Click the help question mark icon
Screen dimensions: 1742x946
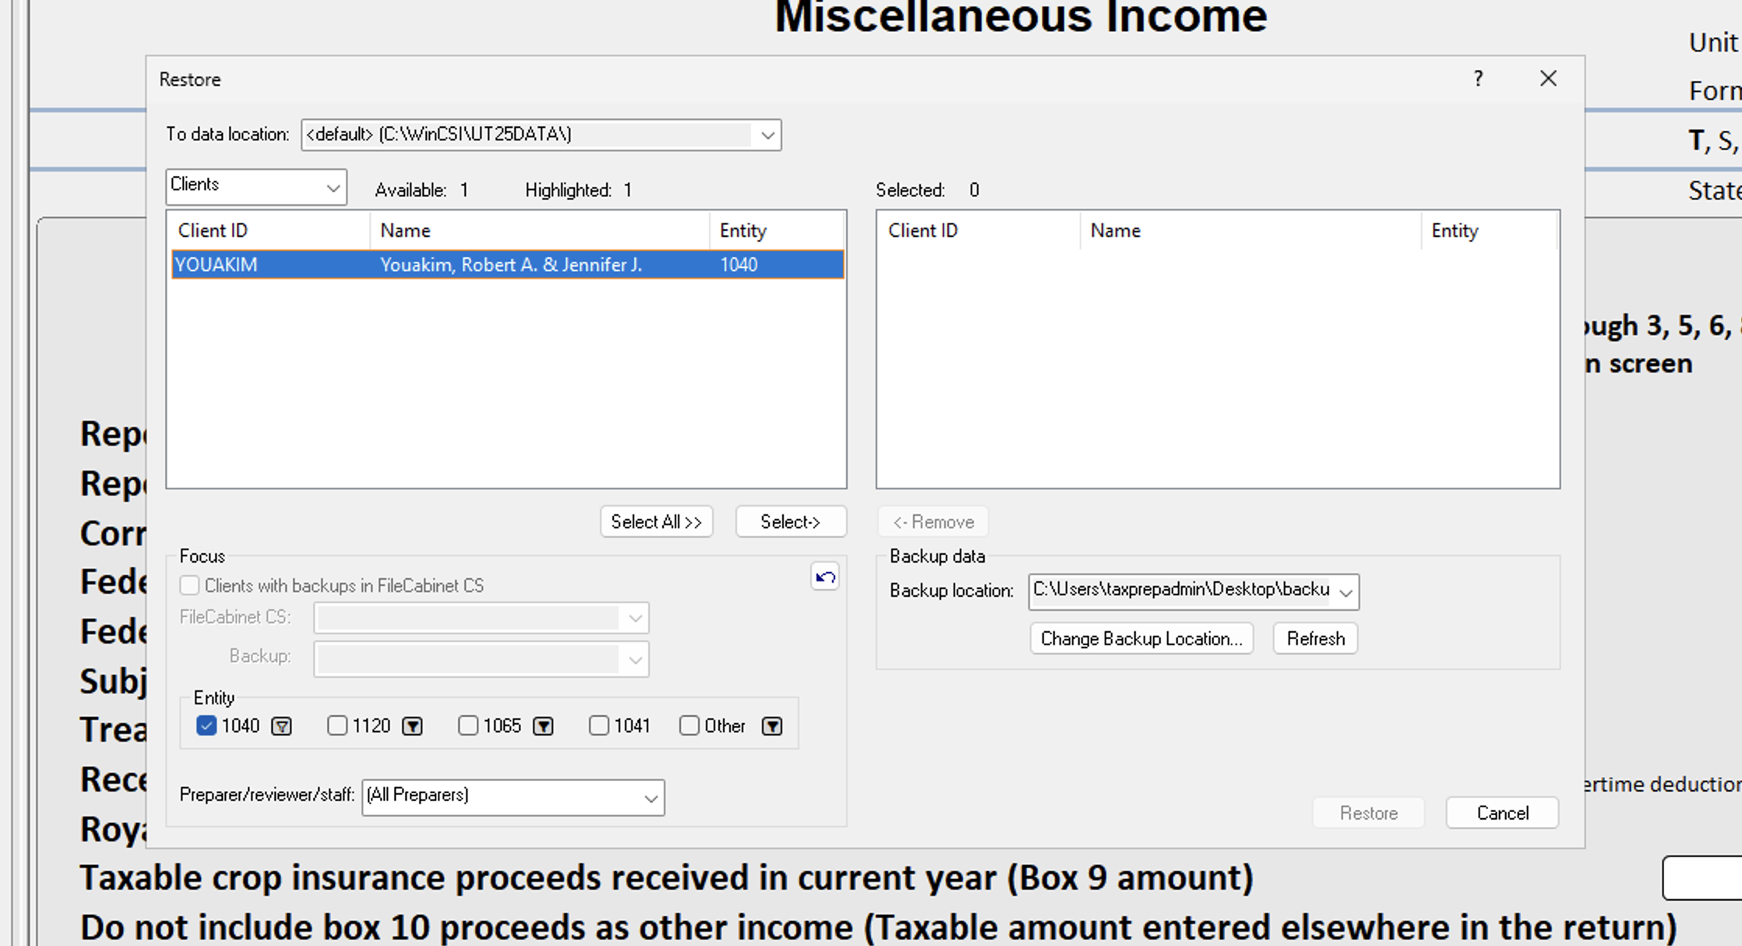[x=1478, y=79]
